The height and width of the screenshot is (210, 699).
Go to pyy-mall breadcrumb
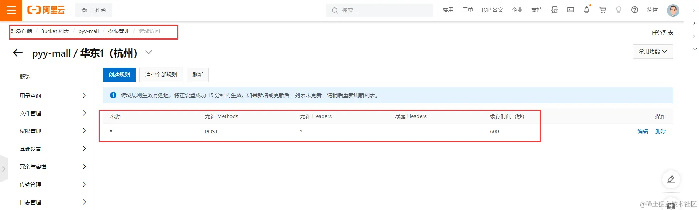pos(89,31)
